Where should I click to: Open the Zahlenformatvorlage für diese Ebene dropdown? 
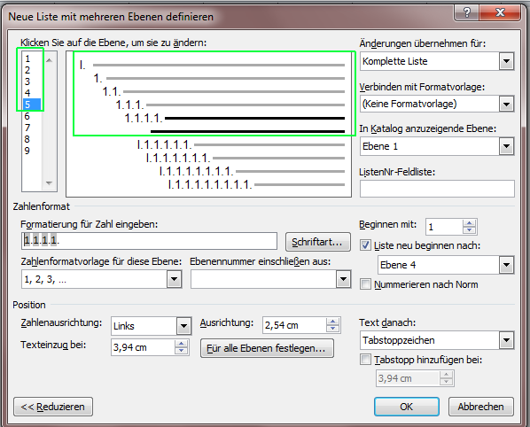tap(174, 279)
